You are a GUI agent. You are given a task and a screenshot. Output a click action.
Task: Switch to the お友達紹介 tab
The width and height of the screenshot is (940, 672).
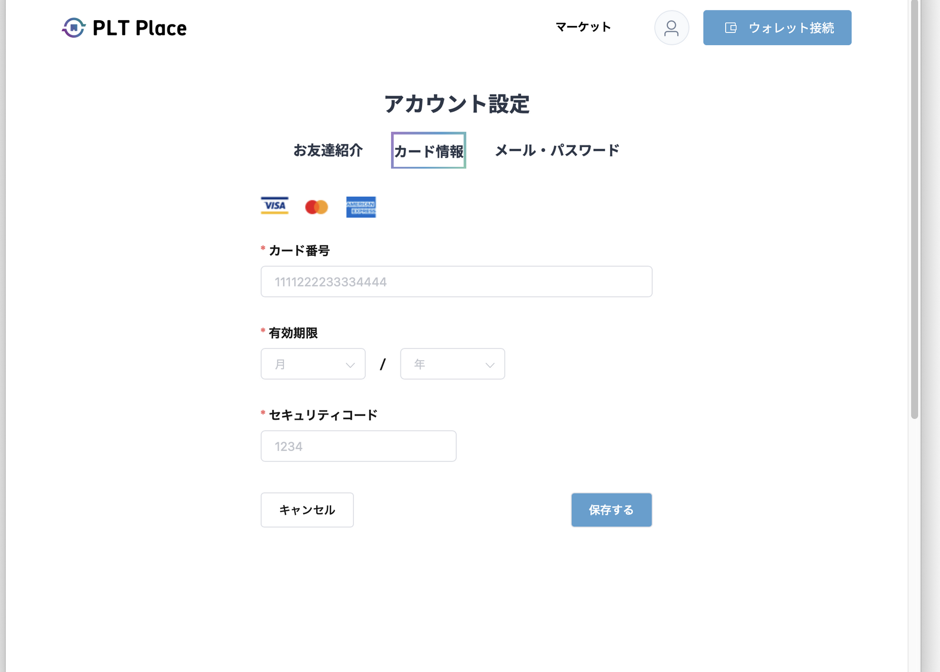(x=328, y=150)
